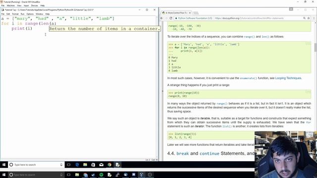Open the Edit menu in IDLE editor
The image size is (317, 178).
tap(8, 14)
